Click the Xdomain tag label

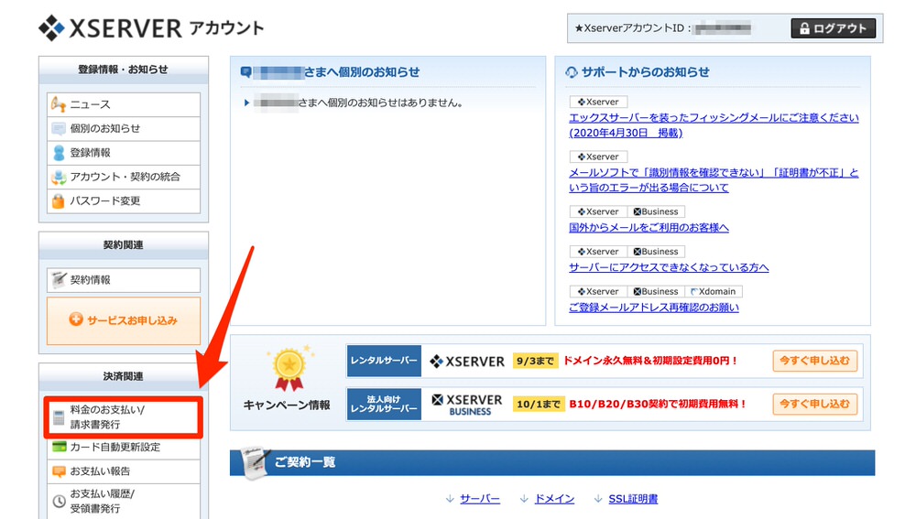(x=714, y=291)
